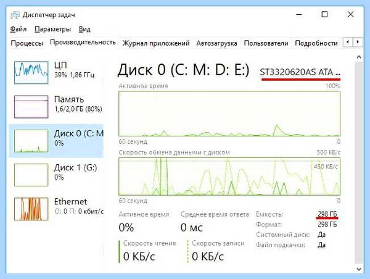Open the Файл menu

18,29
